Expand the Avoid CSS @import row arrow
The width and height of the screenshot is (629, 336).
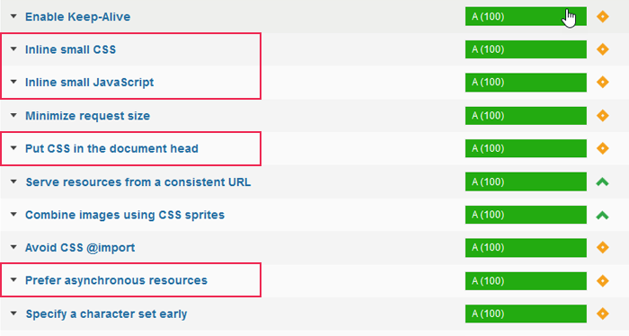(x=13, y=247)
